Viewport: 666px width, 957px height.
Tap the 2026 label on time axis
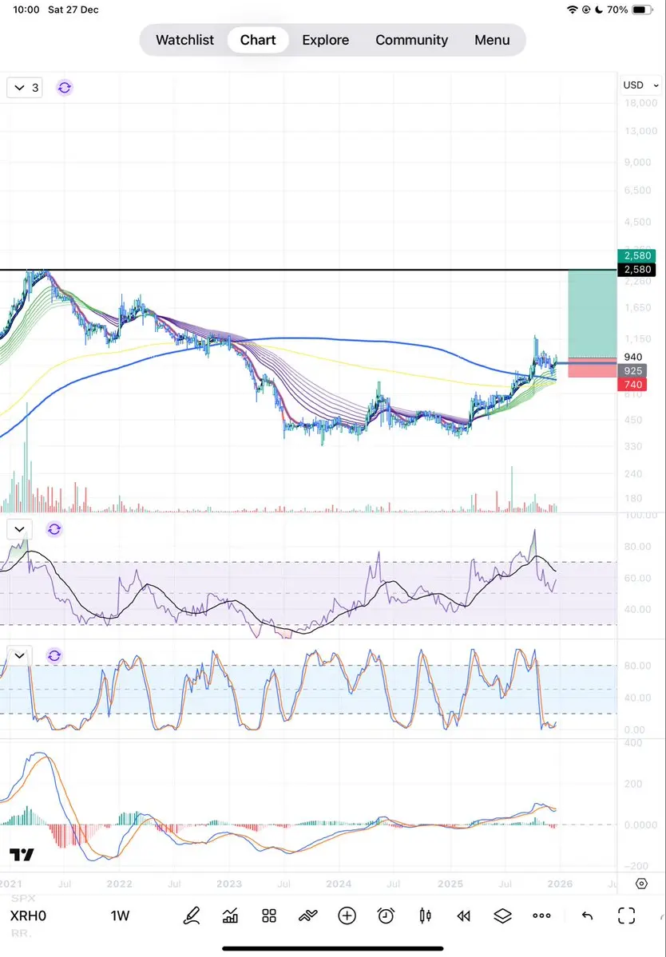click(x=560, y=884)
